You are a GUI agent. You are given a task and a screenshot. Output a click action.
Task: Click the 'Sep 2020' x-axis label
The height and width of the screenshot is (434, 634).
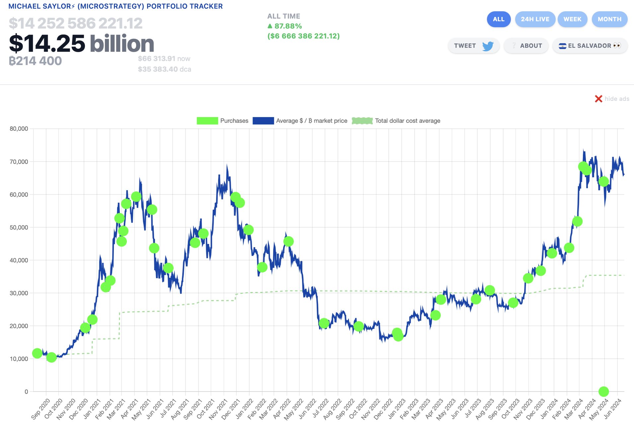coord(40,409)
